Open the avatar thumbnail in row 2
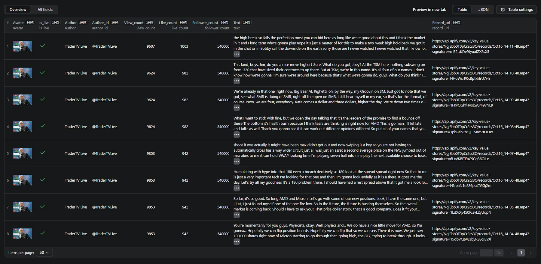Viewport: 541px width, 264px height. 22,73
